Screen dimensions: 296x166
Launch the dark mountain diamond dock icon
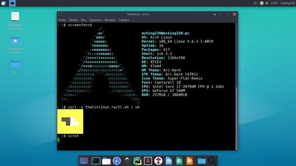[x=127, y=161]
